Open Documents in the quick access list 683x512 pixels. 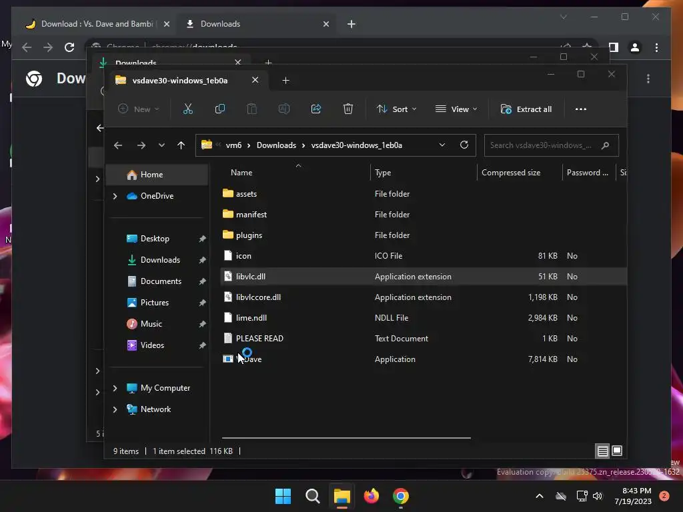161,281
